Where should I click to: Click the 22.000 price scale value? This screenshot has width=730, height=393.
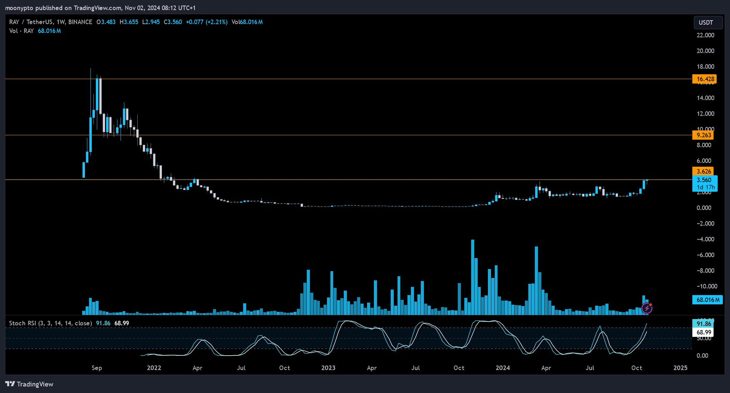(x=705, y=35)
